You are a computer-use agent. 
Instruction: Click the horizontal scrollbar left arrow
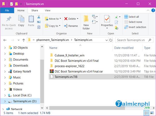point(47,108)
